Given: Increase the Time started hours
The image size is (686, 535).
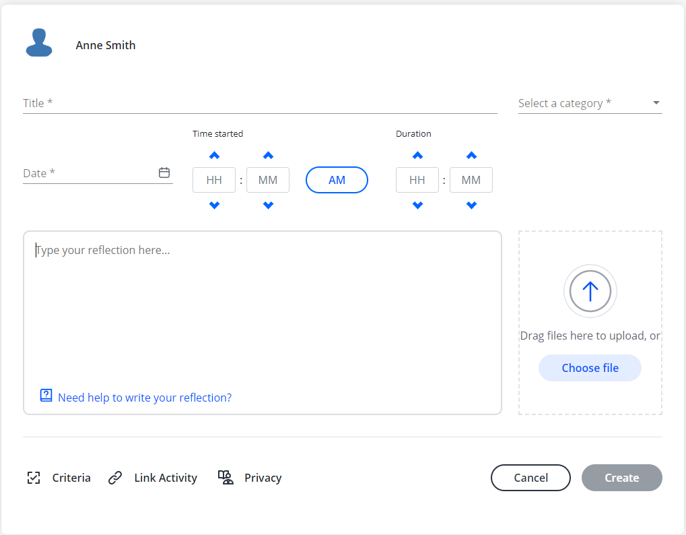Looking at the screenshot, I should pyautogui.click(x=214, y=156).
